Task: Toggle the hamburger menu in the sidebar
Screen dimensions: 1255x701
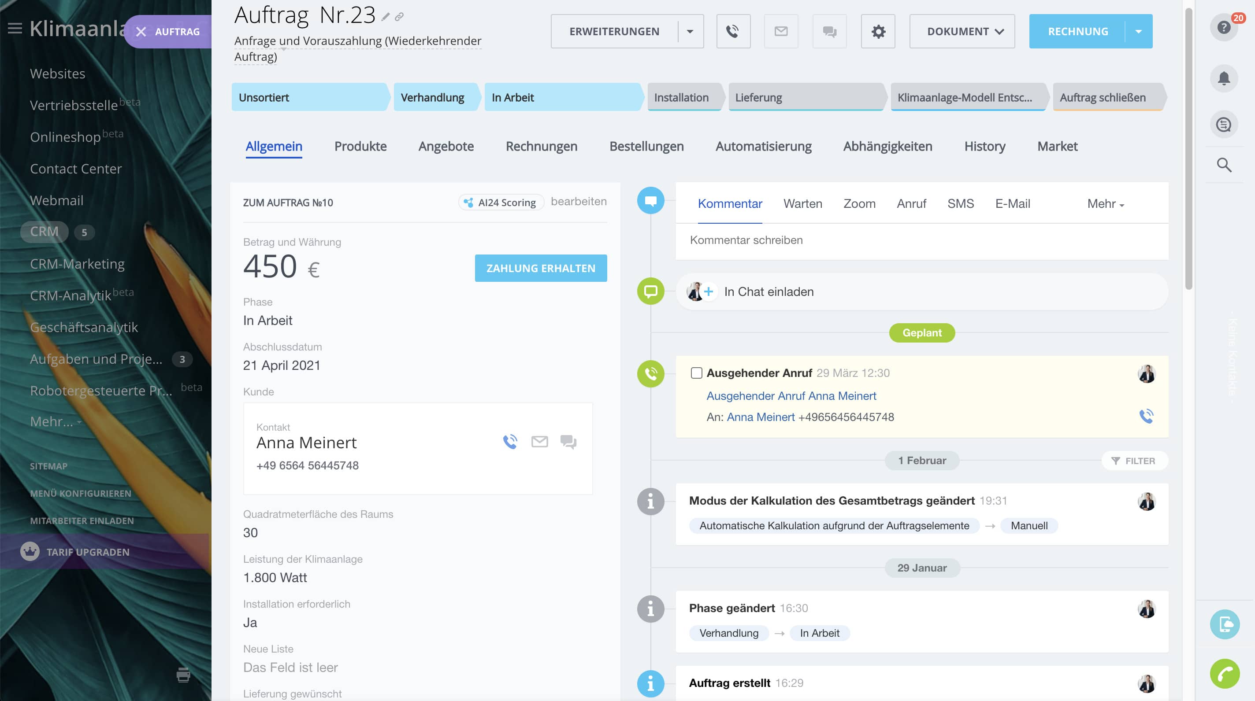Action: pyautogui.click(x=15, y=28)
